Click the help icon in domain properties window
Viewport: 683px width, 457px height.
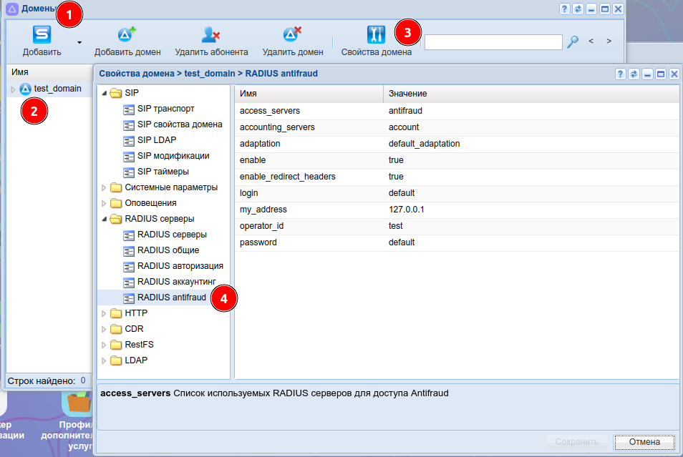click(x=621, y=74)
